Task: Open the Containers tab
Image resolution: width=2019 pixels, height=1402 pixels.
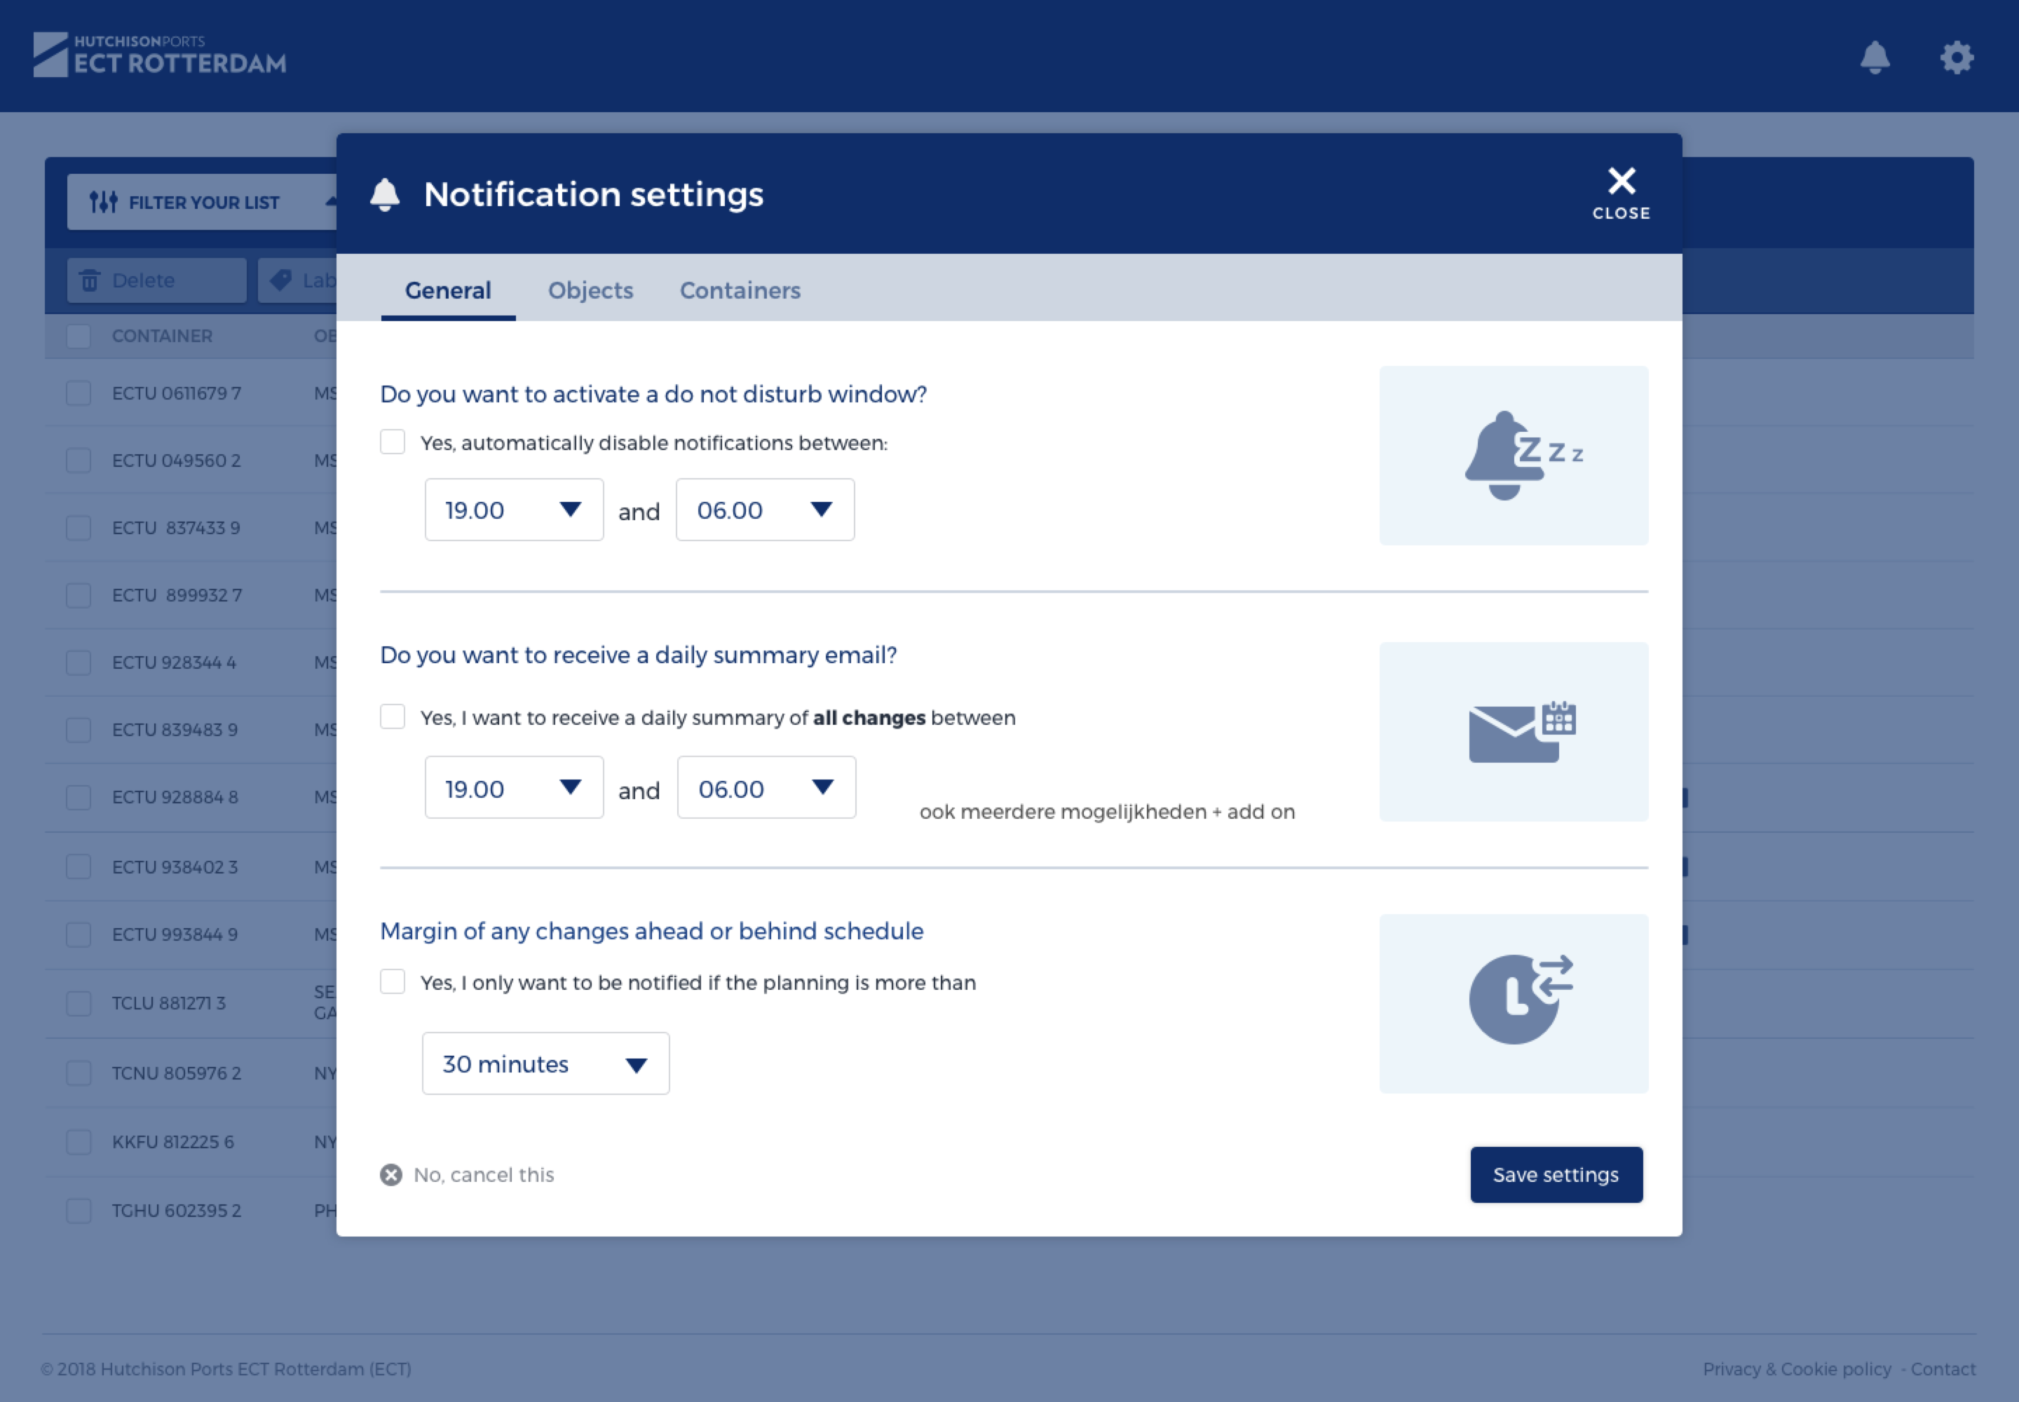Action: [x=740, y=290]
